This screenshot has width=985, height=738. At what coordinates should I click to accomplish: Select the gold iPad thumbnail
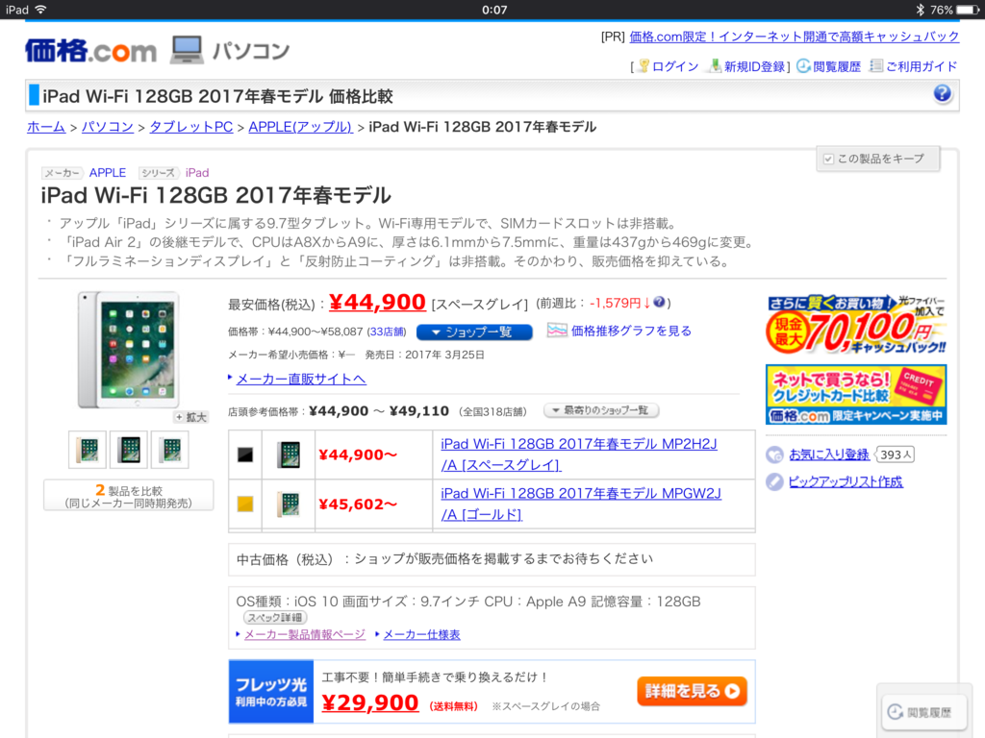coord(88,450)
